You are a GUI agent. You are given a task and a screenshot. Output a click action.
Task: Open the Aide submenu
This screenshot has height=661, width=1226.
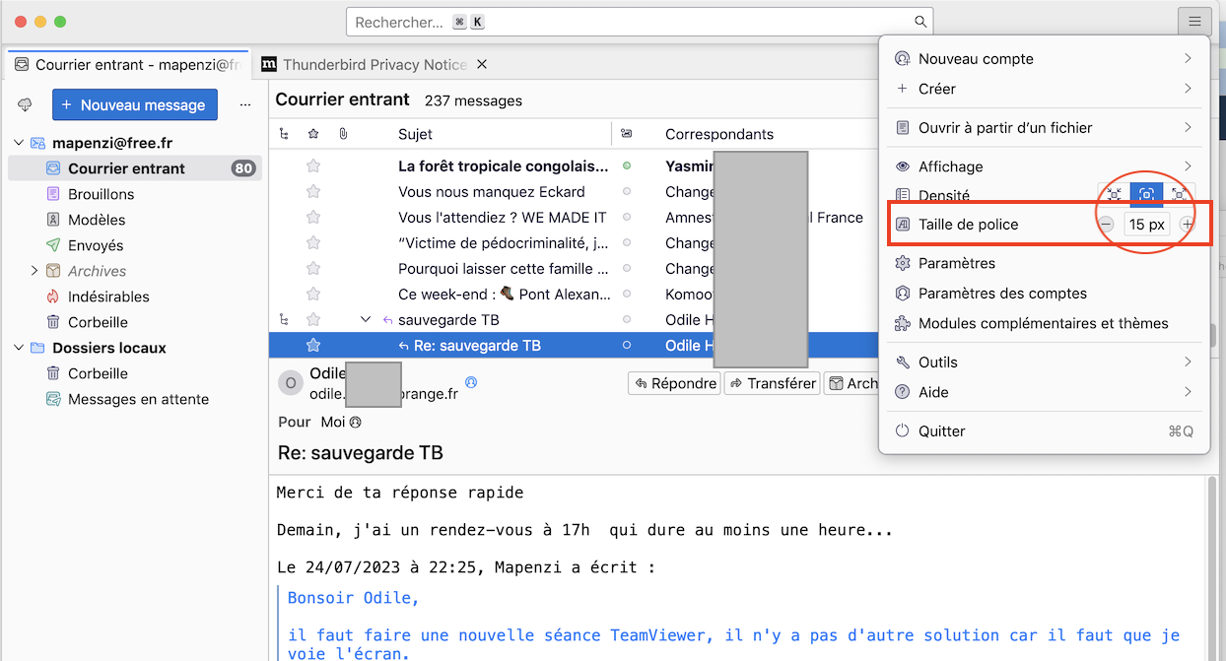pos(1044,392)
